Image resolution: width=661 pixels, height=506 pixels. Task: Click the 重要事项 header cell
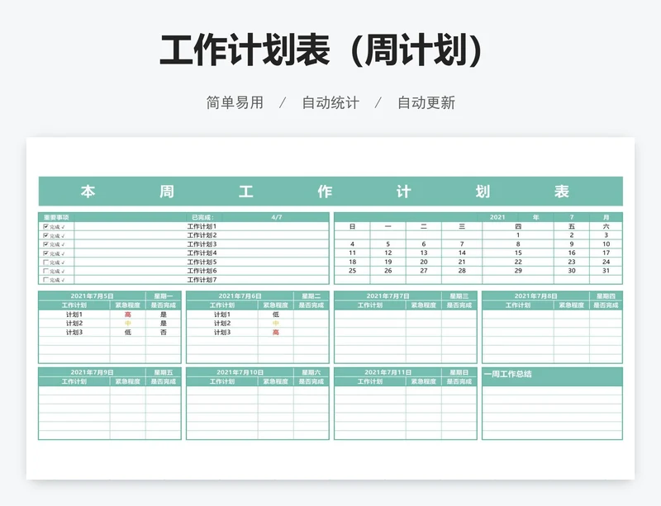coord(56,217)
